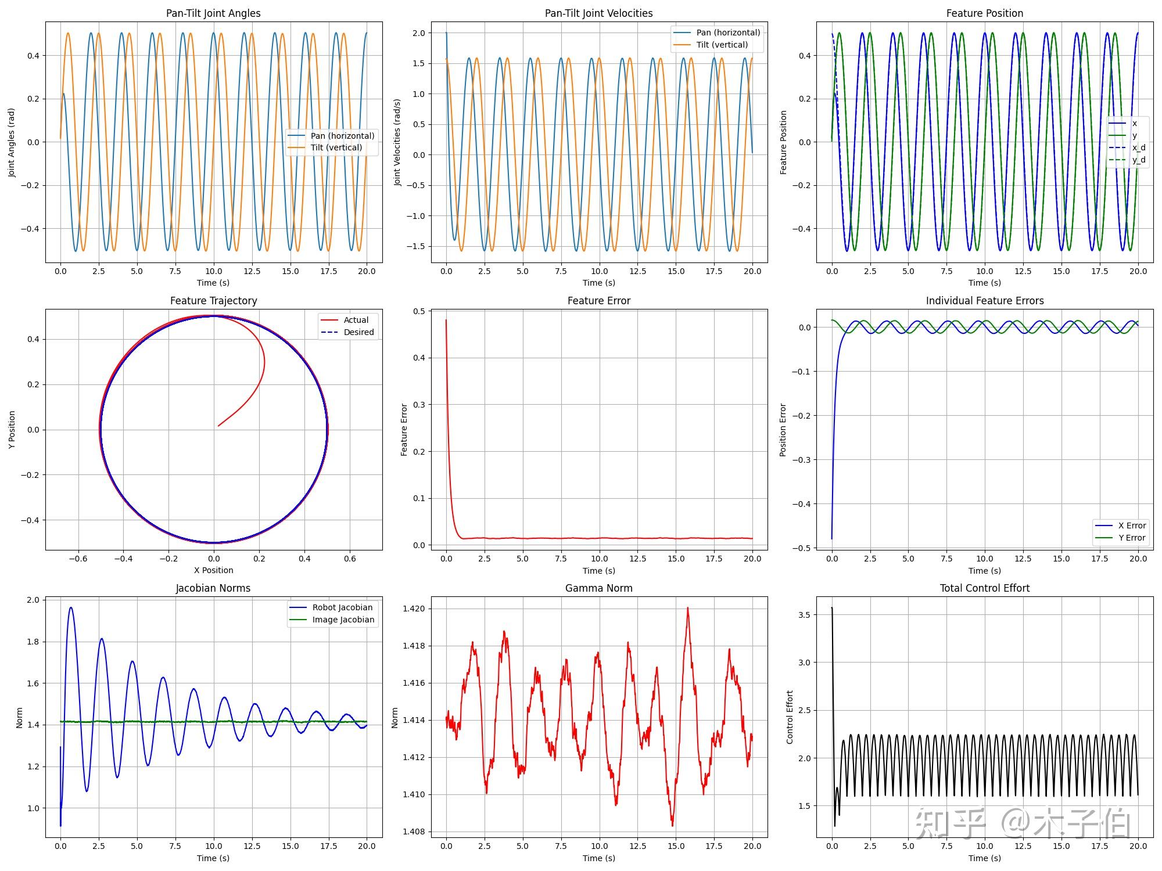This screenshot has height=871, width=1162.
Task: Click the Gamma Norm plot title
Action: (x=598, y=588)
